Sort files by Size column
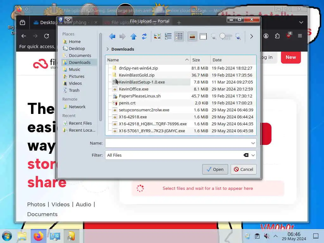This screenshot has height=243, width=324. coord(200,60)
